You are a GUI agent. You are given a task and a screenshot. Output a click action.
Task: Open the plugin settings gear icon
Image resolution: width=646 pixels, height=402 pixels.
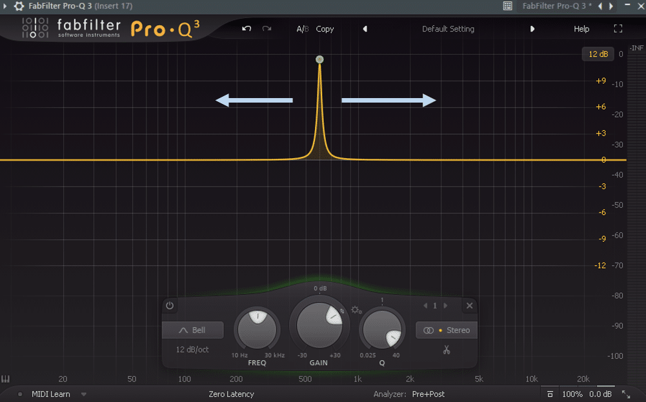[x=19, y=6]
